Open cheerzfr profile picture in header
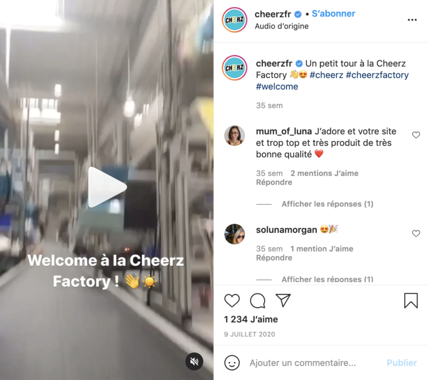427x380 pixels. pyautogui.click(x=235, y=20)
